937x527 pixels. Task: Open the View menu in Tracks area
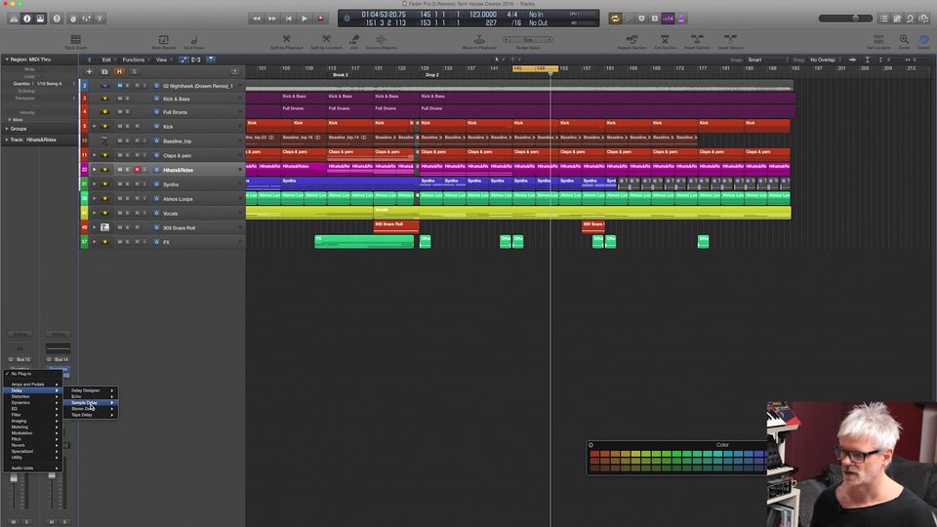click(x=164, y=60)
